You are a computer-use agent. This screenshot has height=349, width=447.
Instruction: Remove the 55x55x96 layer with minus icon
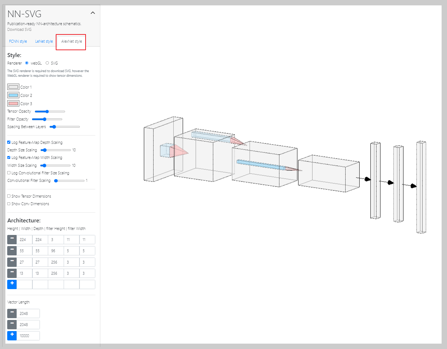[12, 250]
